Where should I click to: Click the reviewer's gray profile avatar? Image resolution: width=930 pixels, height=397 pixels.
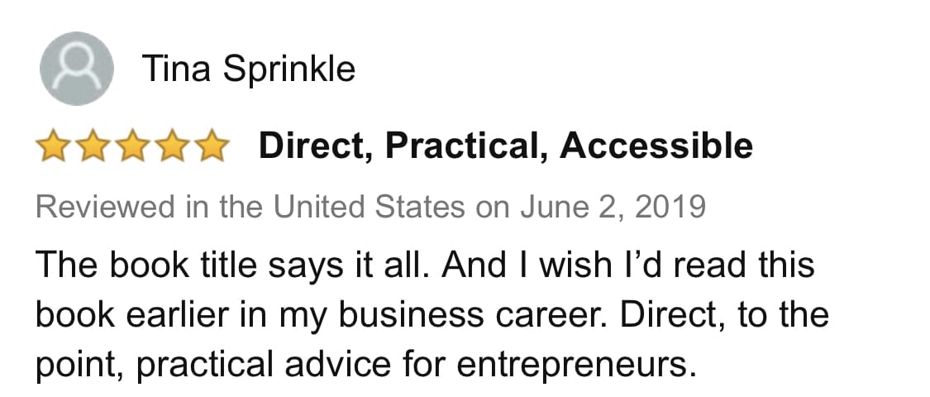pos(76,69)
